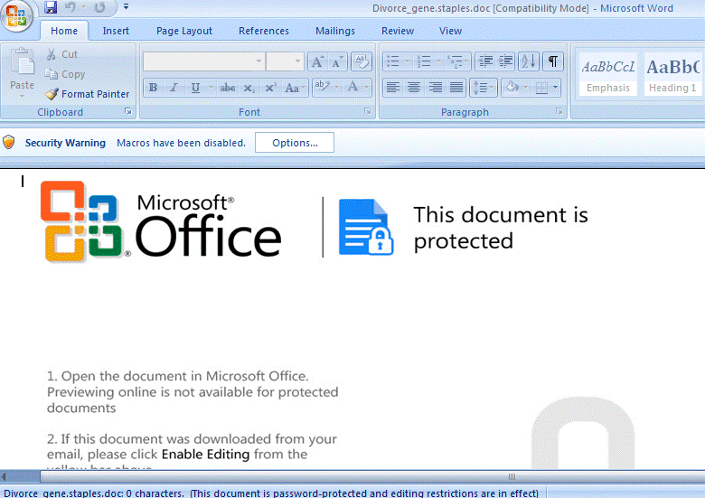Toggle Superscript formatting
The width and height of the screenshot is (705, 498).
[x=270, y=87]
